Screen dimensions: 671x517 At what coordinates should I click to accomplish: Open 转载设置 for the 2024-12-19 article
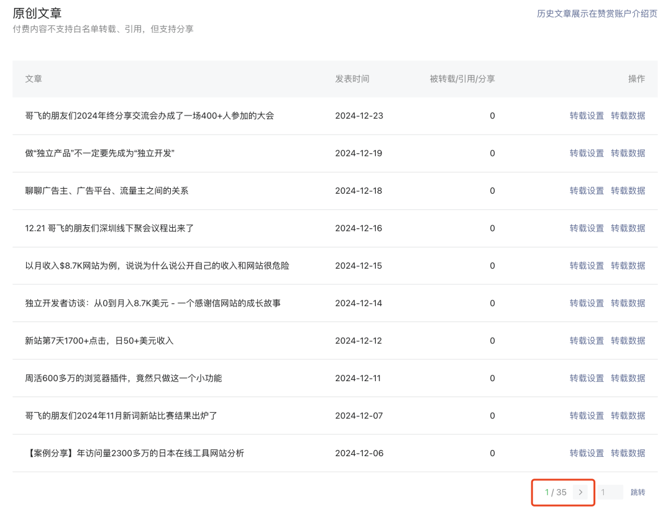tap(587, 153)
